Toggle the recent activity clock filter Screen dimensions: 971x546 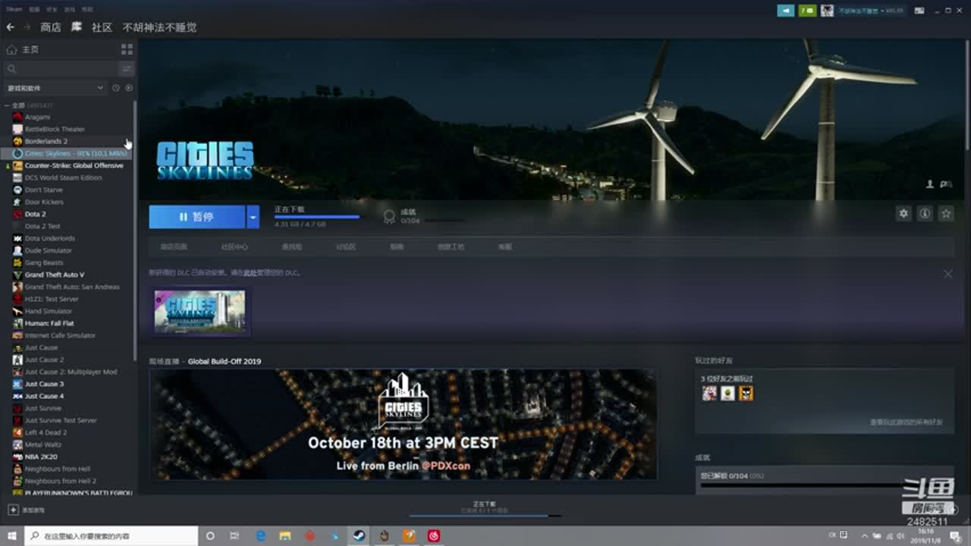pos(116,88)
